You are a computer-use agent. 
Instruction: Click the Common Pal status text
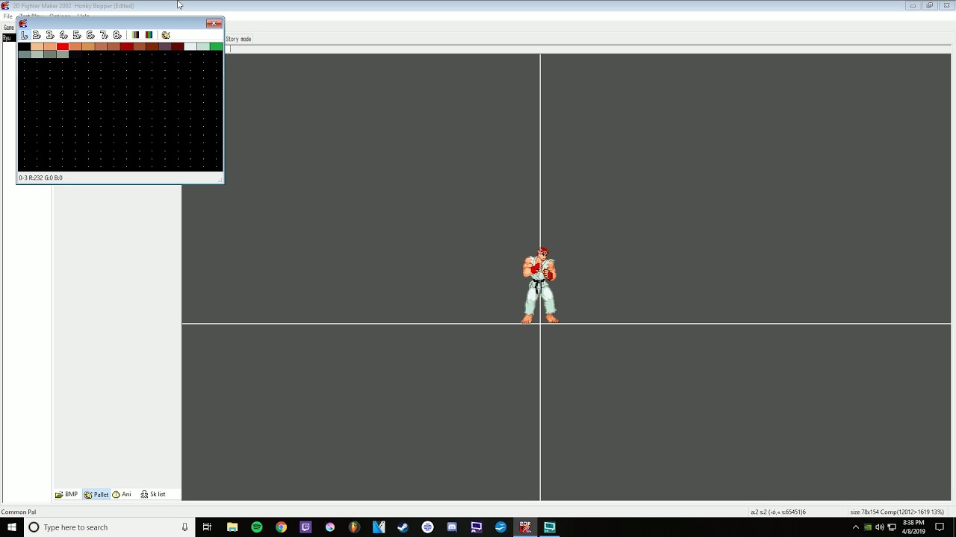(19, 512)
